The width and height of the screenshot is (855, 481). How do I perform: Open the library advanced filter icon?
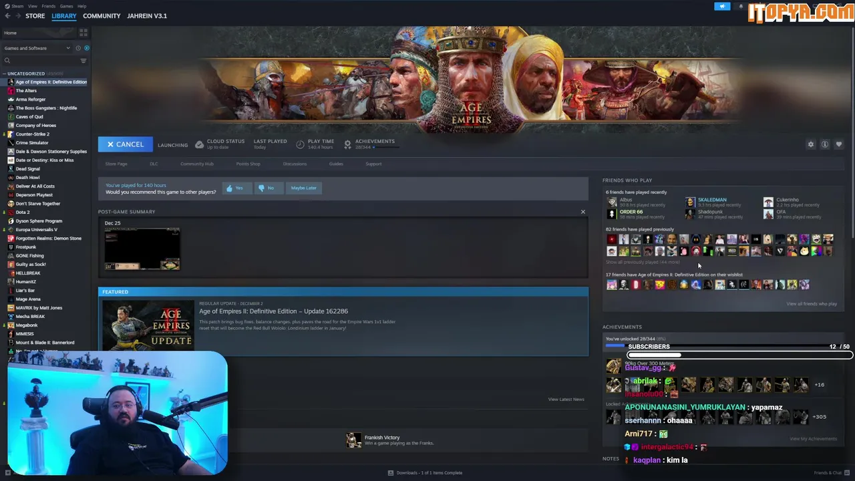(83, 61)
